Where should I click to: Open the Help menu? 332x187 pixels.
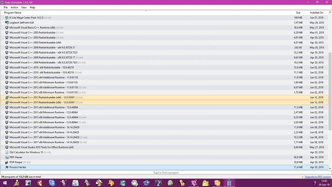[x=32, y=8]
